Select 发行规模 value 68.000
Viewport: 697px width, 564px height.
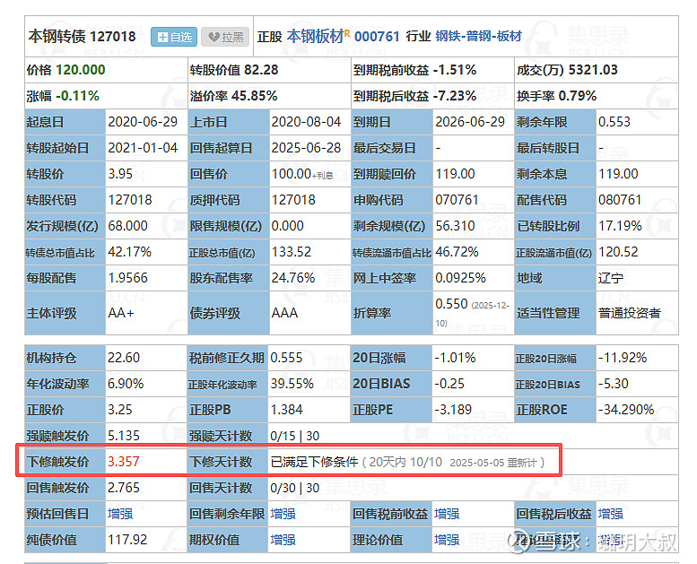point(127,226)
